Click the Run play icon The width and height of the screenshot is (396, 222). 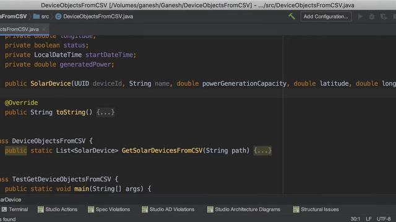pos(360,17)
